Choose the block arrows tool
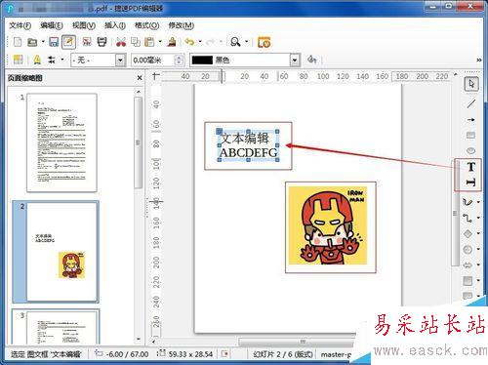The width and height of the screenshot is (488, 365). pos(468,265)
